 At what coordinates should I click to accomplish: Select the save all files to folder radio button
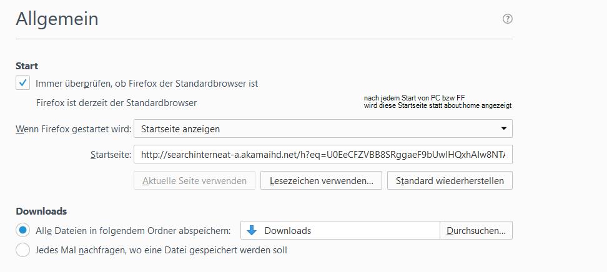pos(23,230)
